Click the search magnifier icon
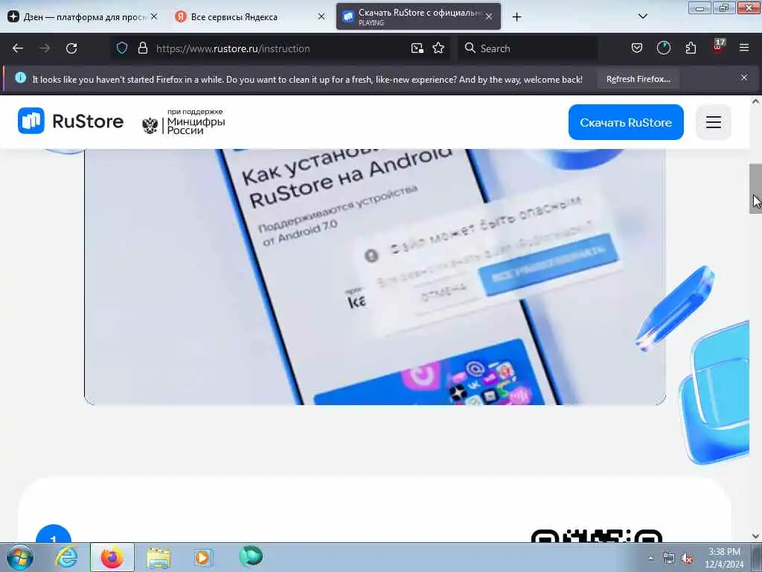Viewport: 762px width, 572px height. click(470, 48)
